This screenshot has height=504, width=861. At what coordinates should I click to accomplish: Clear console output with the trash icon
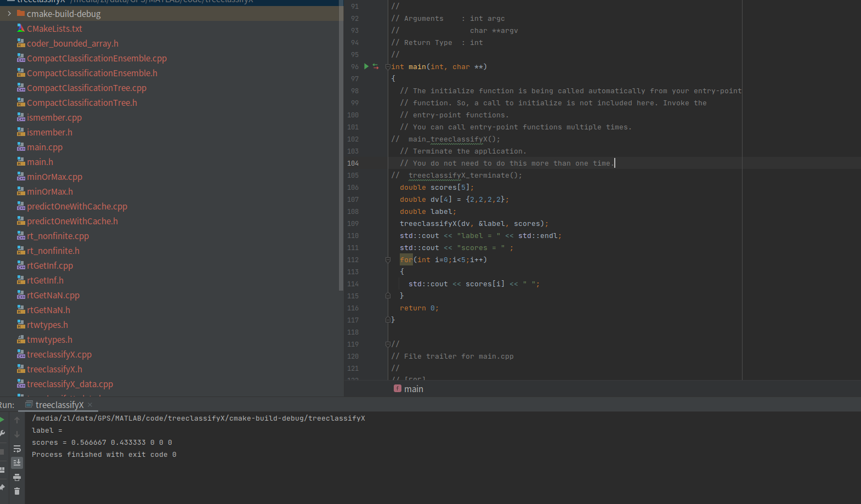click(x=17, y=491)
